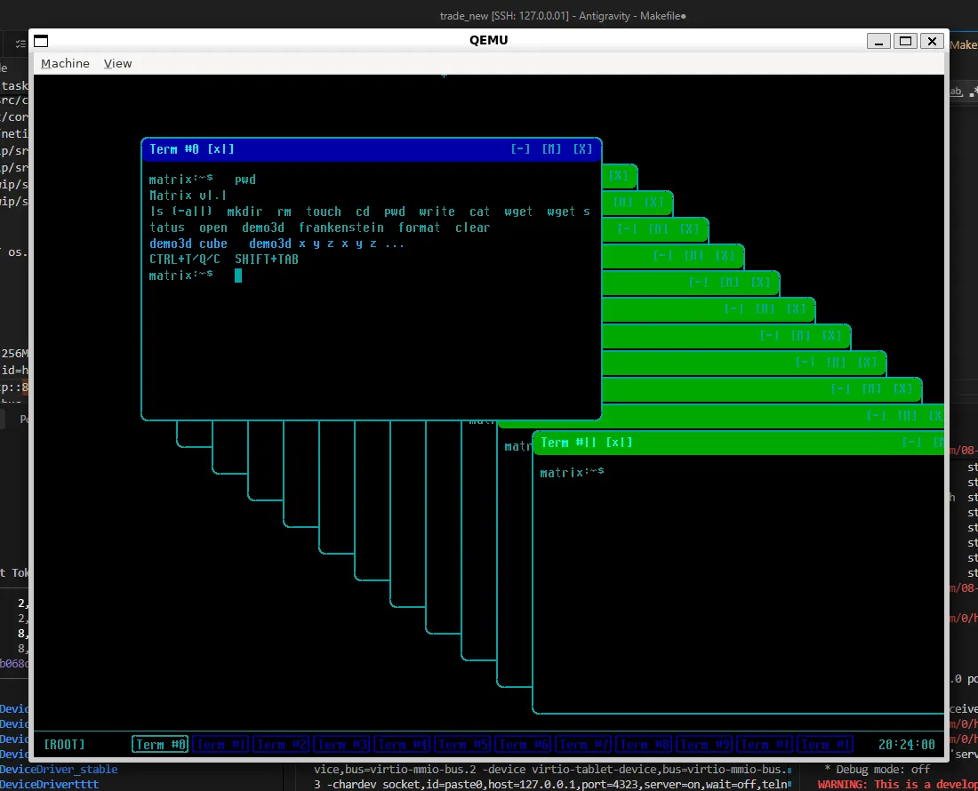The image size is (978, 791).
Task: Open the View menu
Action: coord(117,64)
